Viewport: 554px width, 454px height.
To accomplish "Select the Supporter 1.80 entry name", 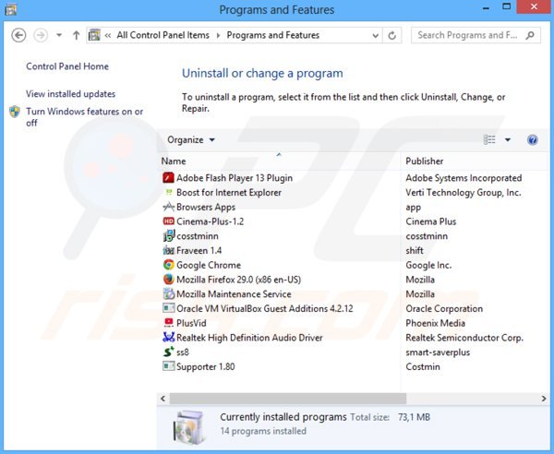I will click(x=206, y=366).
